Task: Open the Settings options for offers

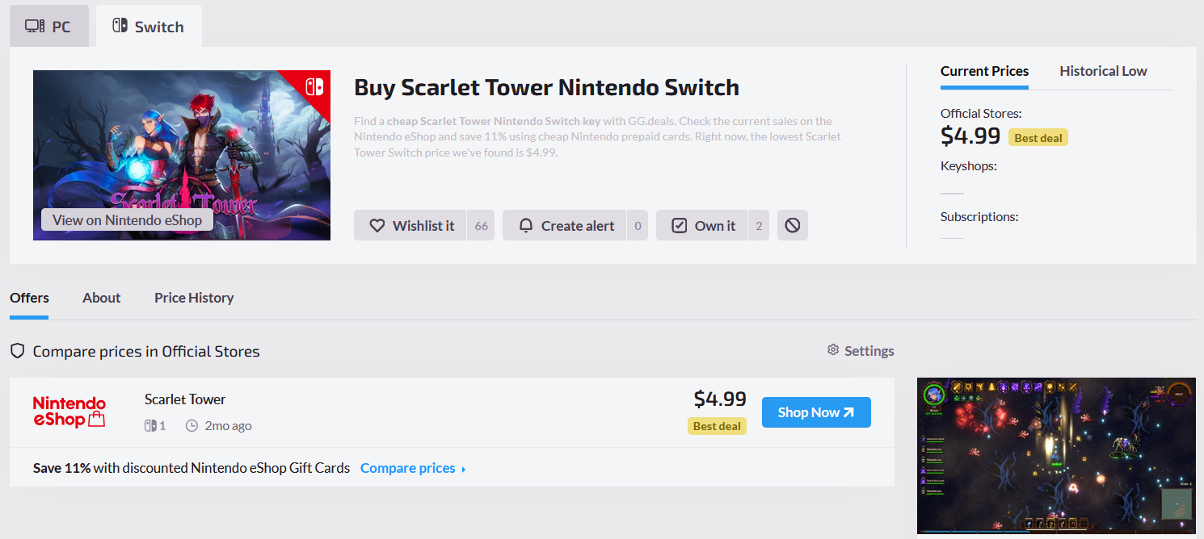Action: coord(861,350)
